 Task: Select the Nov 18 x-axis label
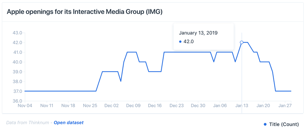pyautogui.click(x=68, y=106)
